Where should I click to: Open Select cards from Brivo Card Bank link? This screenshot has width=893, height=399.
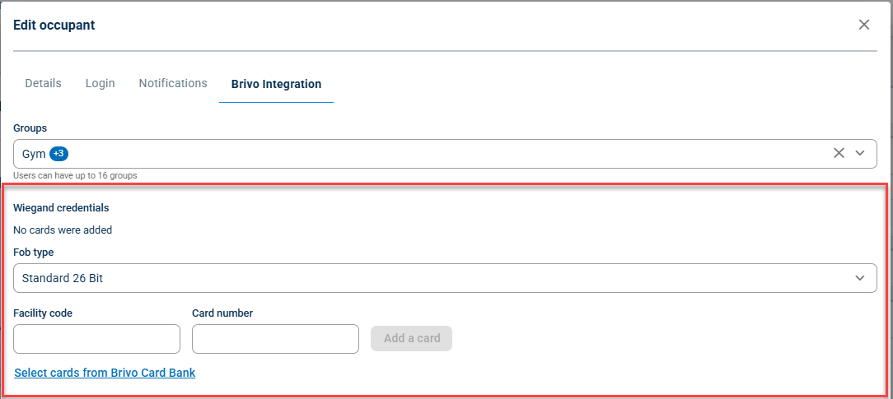105,373
